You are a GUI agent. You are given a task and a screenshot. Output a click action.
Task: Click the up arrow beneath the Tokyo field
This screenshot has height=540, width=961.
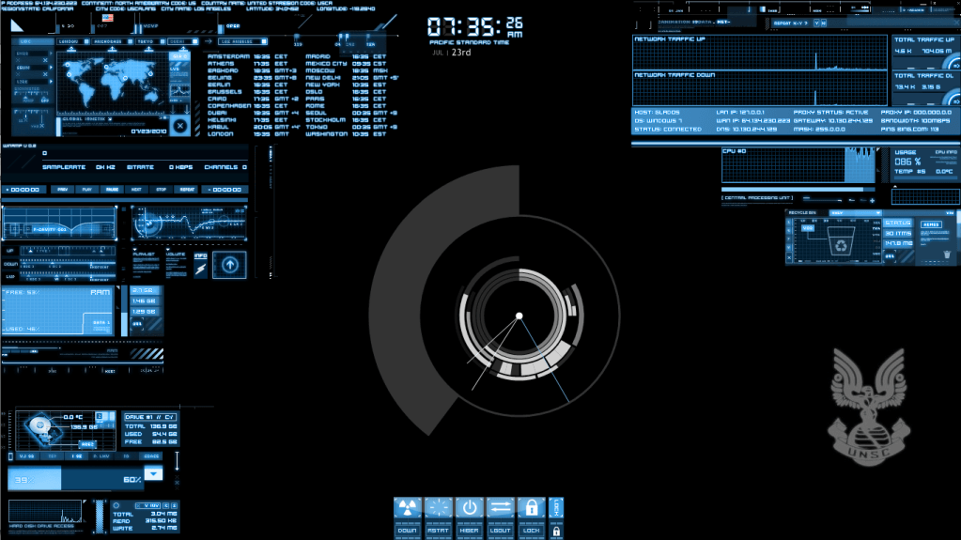click(x=149, y=49)
